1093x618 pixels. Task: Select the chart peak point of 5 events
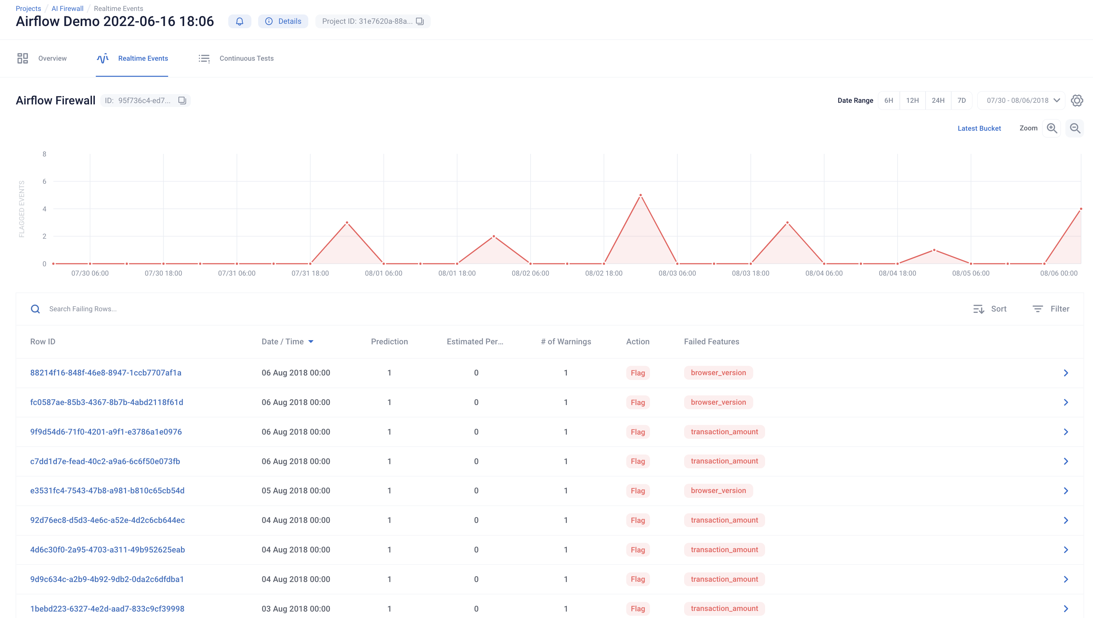641,195
